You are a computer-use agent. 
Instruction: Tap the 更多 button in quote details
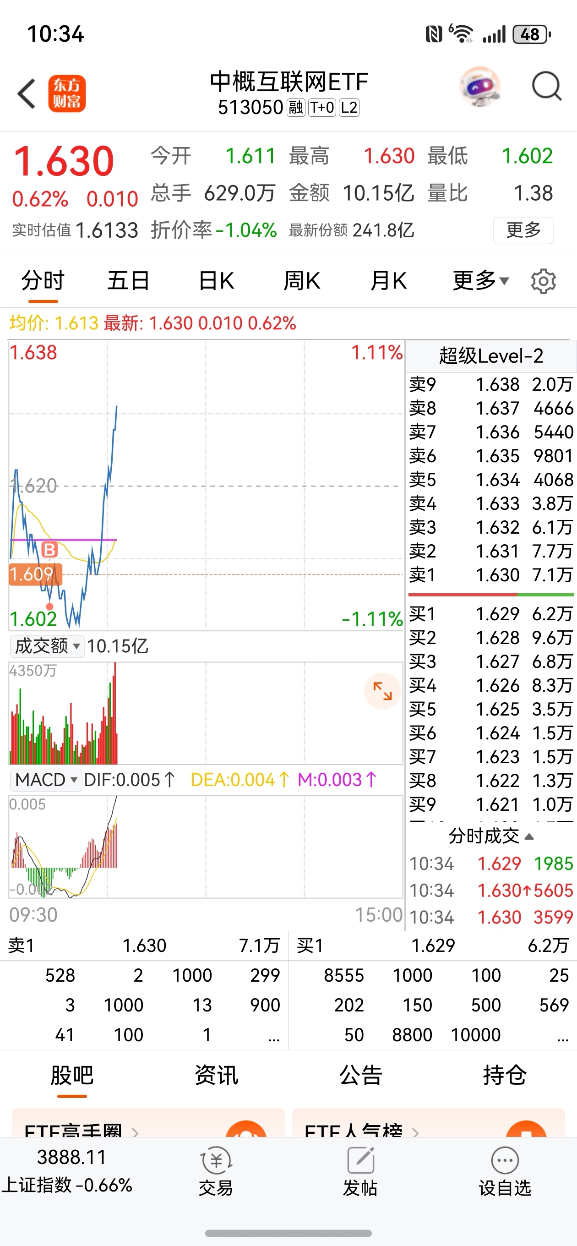pos(523,230)
